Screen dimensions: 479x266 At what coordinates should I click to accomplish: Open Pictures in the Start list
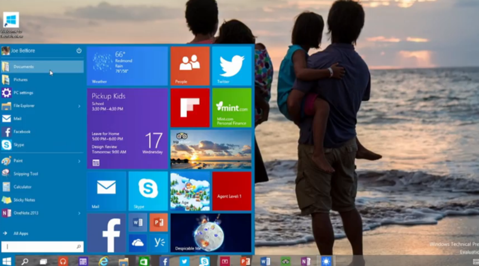[x=42, y=80]
